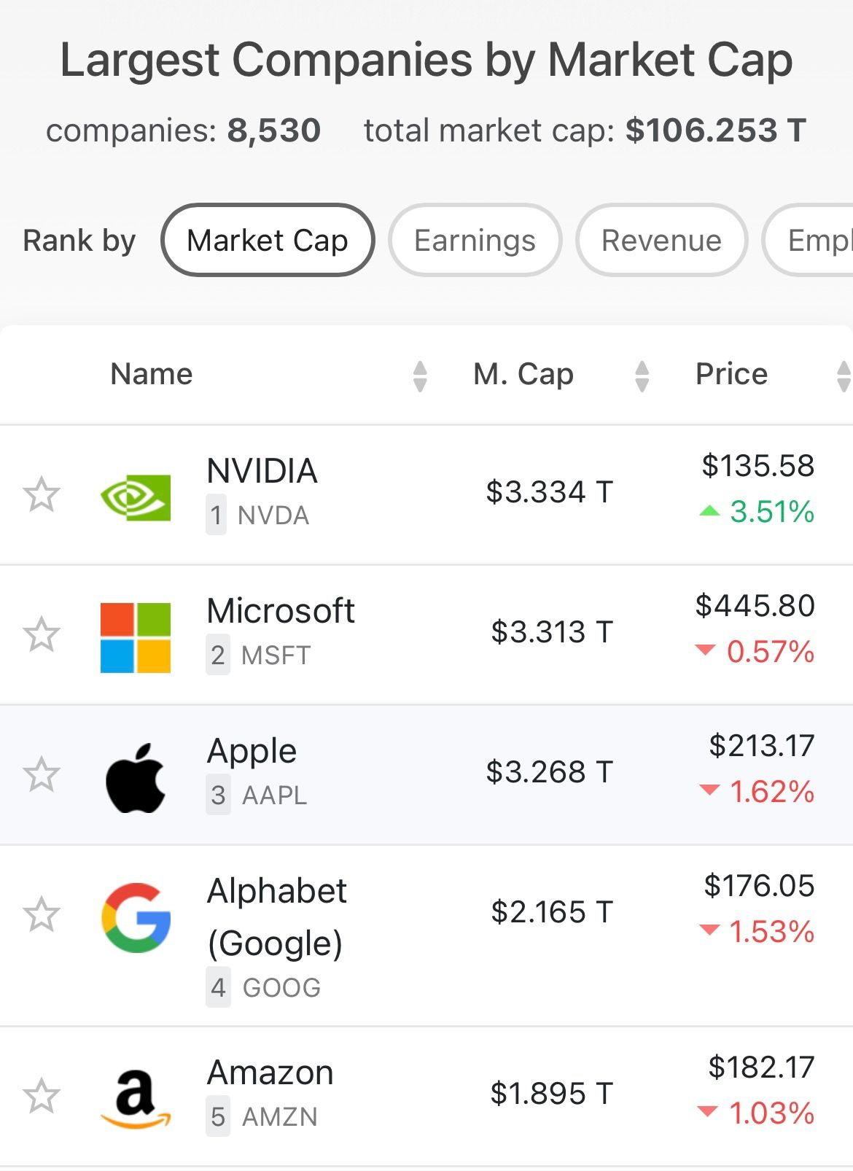Star Apple as a favorite

tap(42, 774)
